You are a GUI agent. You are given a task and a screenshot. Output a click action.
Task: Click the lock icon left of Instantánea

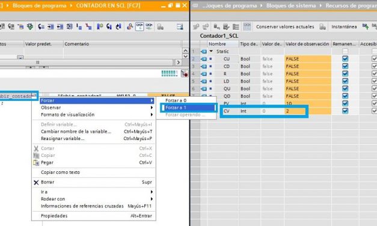pyautogui.click(x=323, y=26)
